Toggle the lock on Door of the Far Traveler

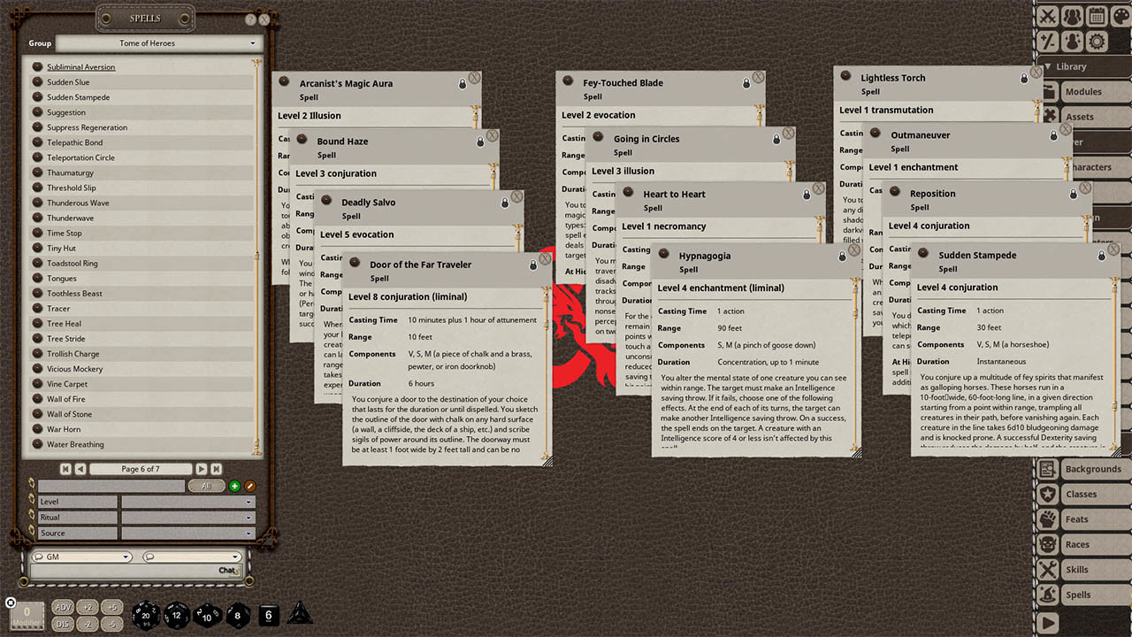[x=533, y=265]
